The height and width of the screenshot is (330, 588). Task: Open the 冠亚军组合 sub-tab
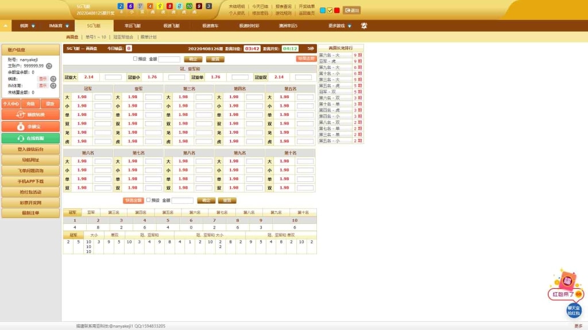123,37
